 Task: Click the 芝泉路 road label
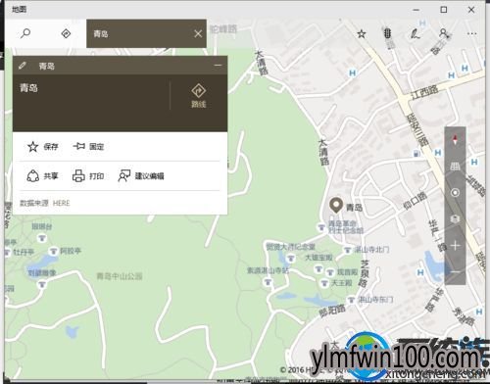(364, 273)
